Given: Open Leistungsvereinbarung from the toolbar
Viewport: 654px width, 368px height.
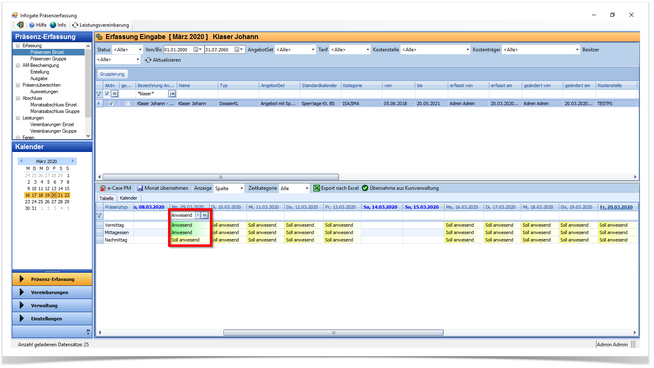Looking at the screenshot, I should pos(101,25).
